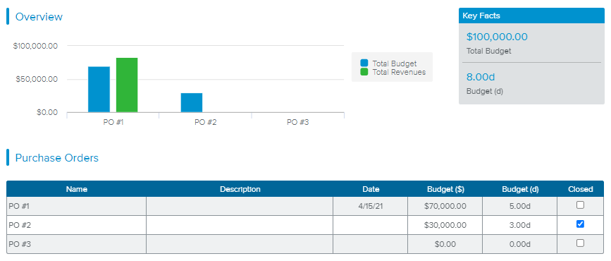Click the Closed column header

[581, 189]
